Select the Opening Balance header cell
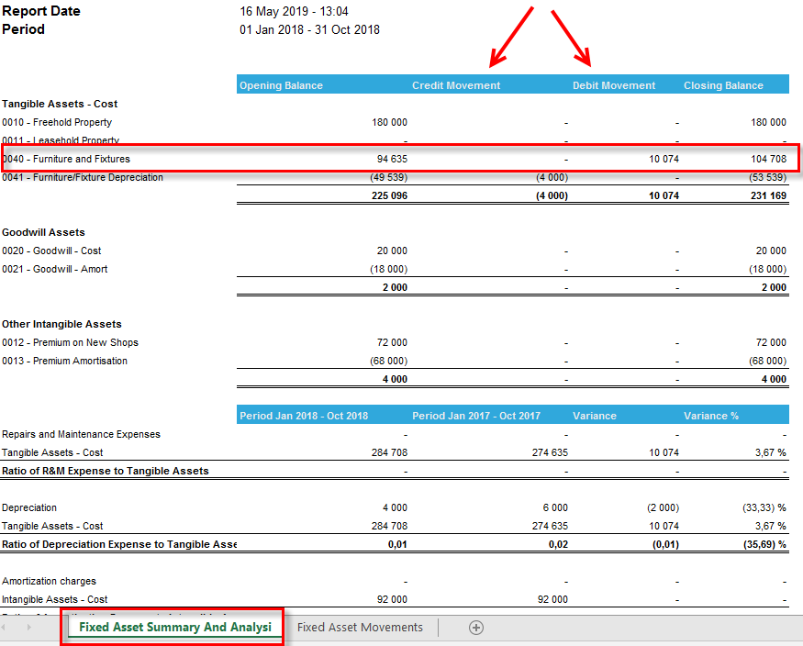This screenshot has height=646, width=803. [323, 85]
